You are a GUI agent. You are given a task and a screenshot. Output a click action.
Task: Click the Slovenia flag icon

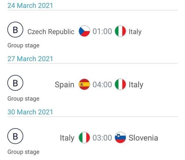click(120, 138)
